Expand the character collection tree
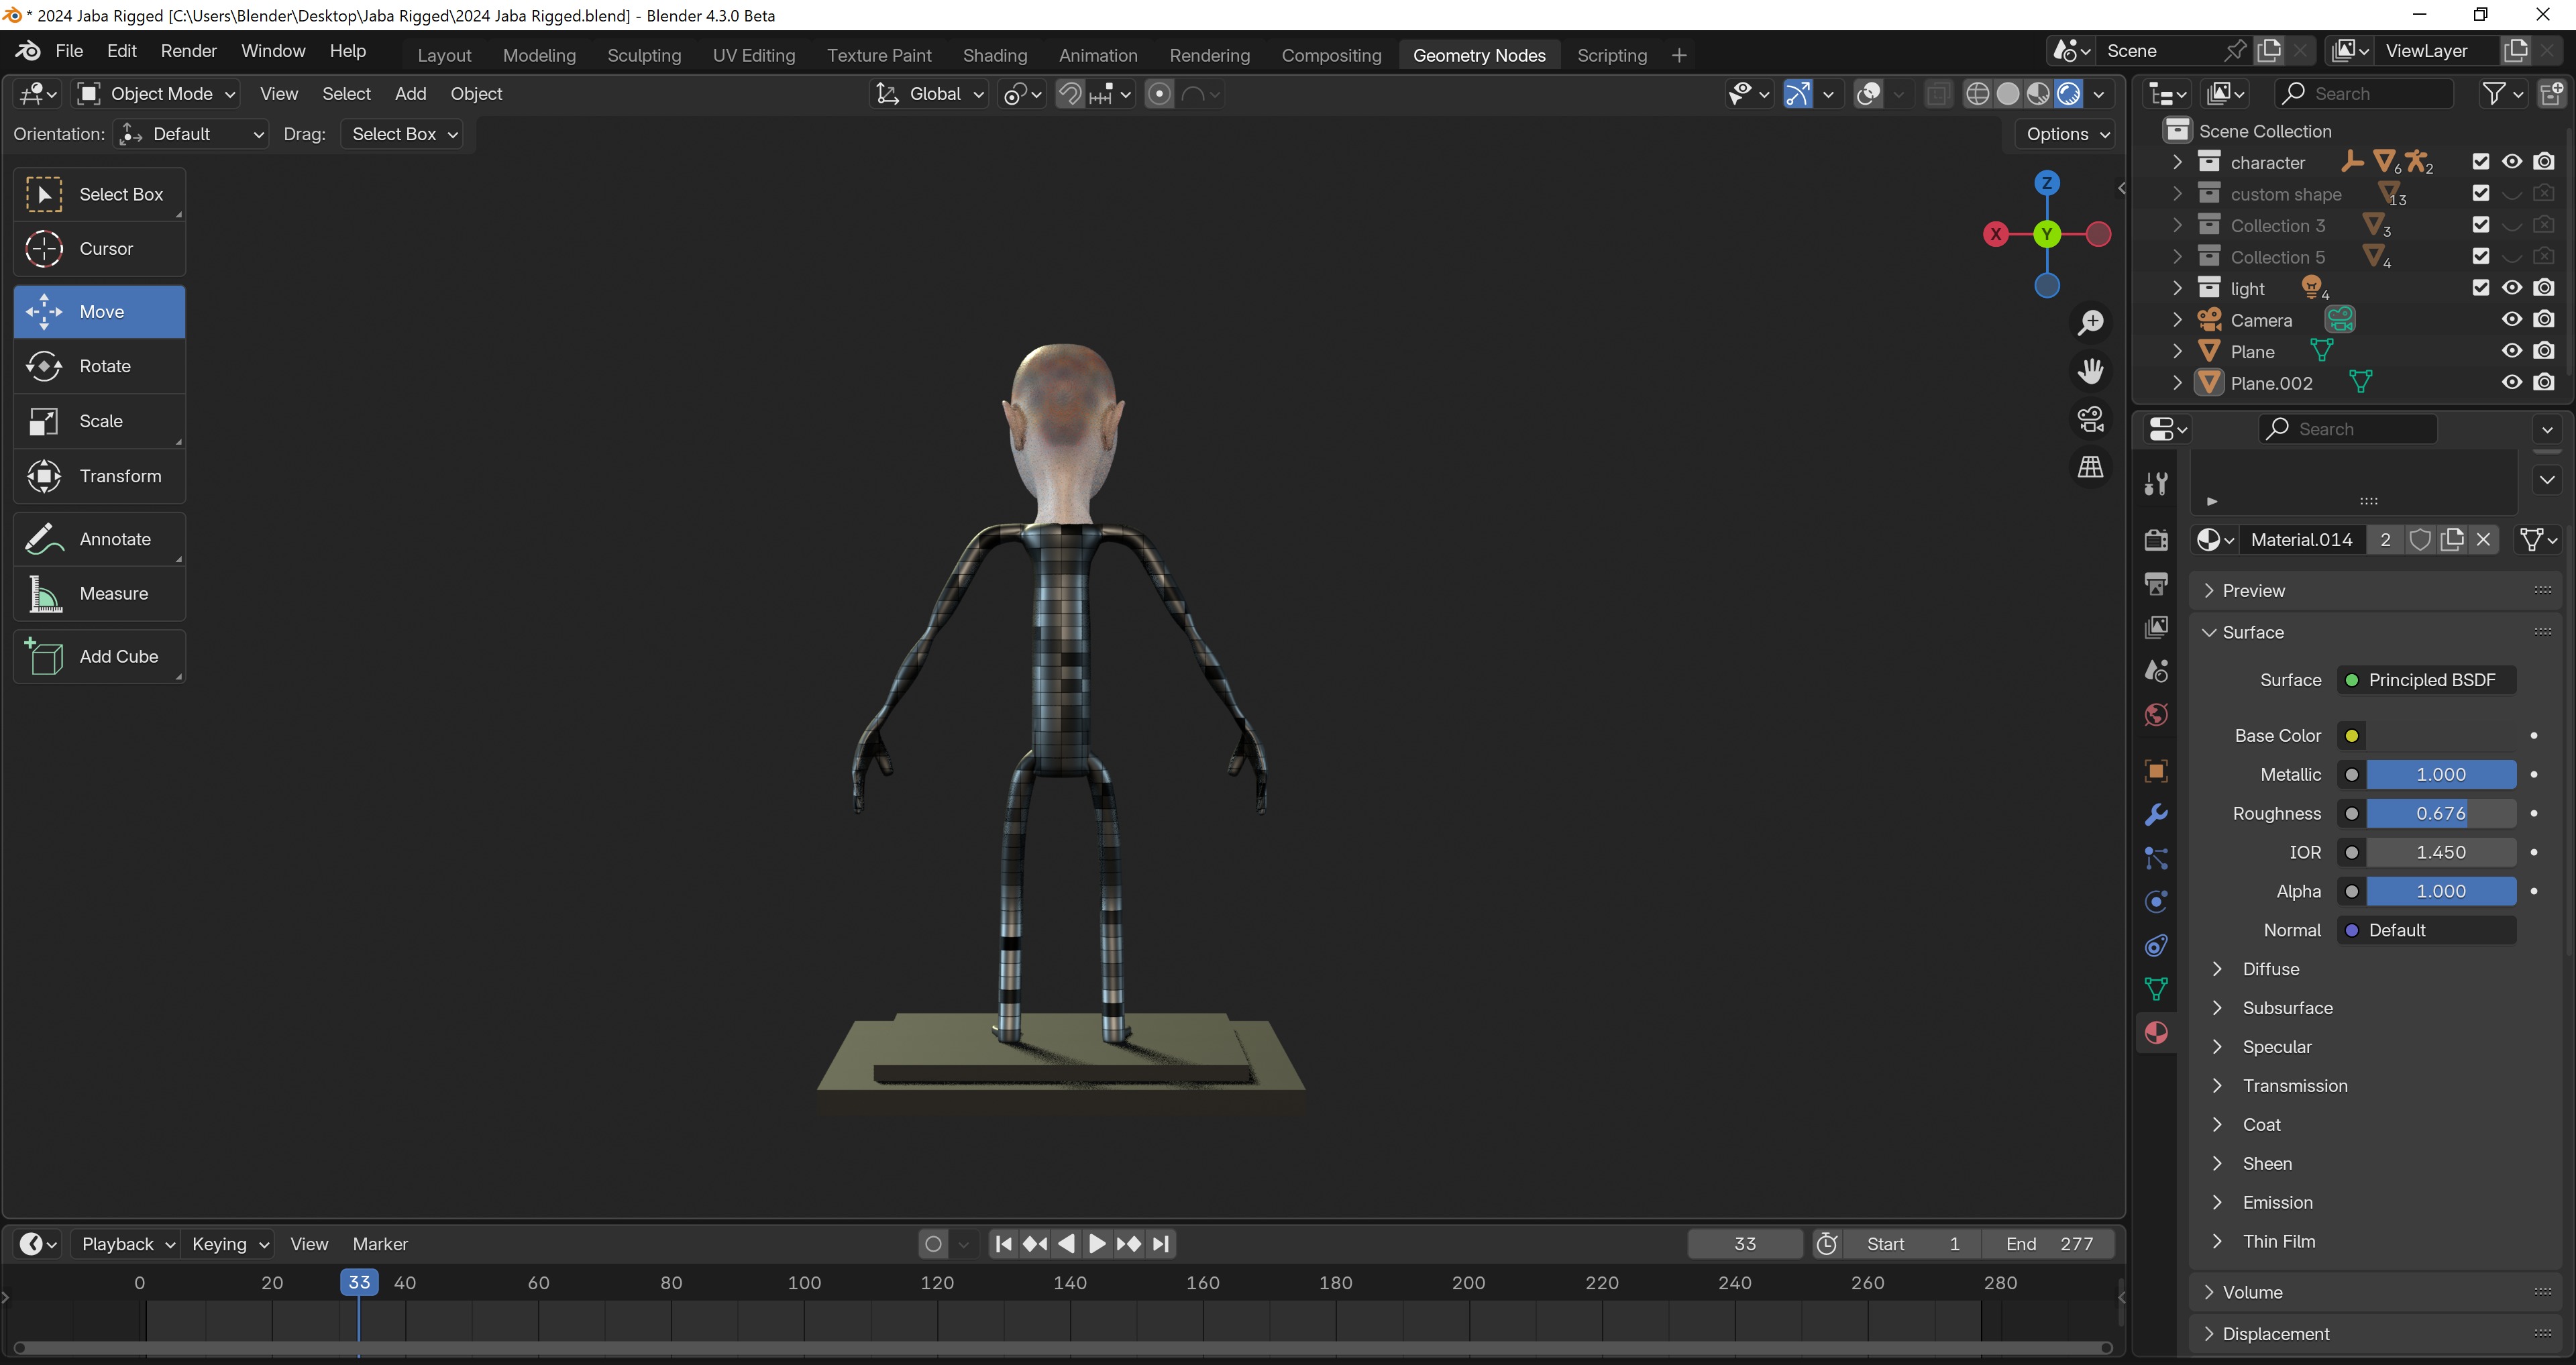2576x1365 pixels. pyautogui.click(x=2177, y=162)
